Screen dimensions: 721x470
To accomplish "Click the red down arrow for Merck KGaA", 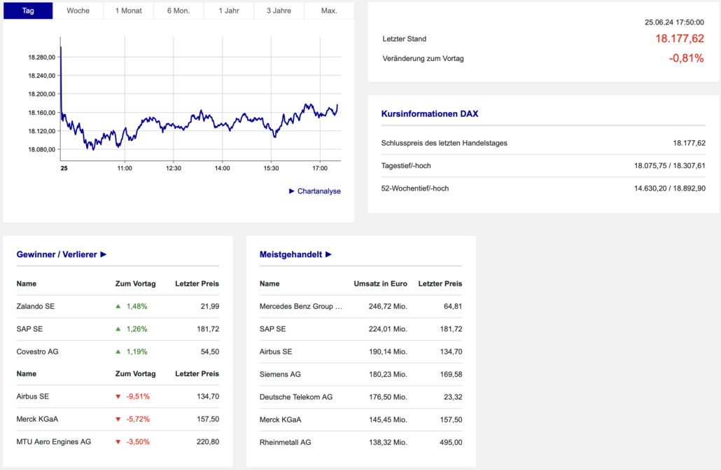I will [x=118, y=419].
